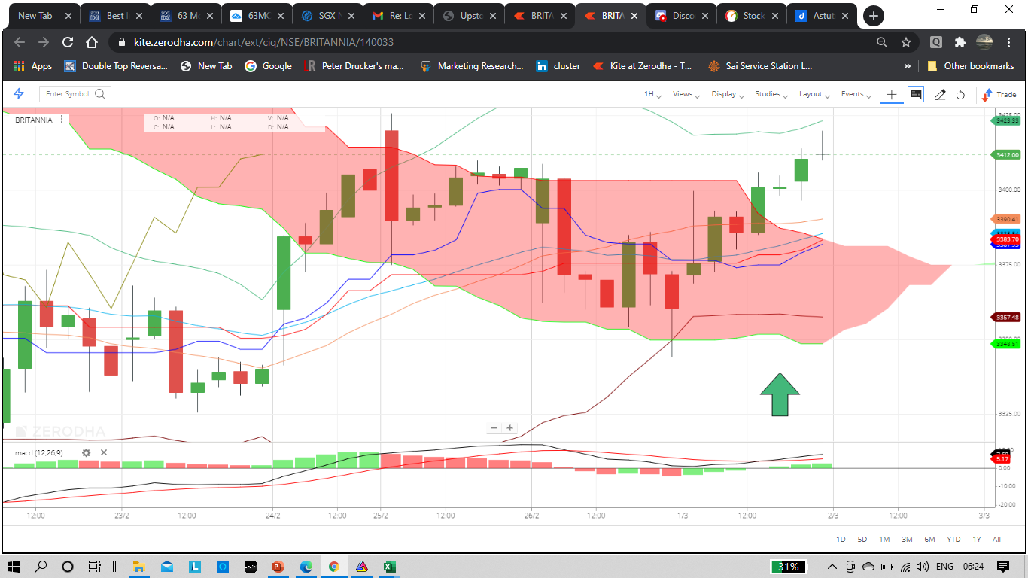Image resolution: width=1028 pixels, height=578 pixels.
Task: Open File Explorer from the taskbar
Action: [x=138, y=567]
